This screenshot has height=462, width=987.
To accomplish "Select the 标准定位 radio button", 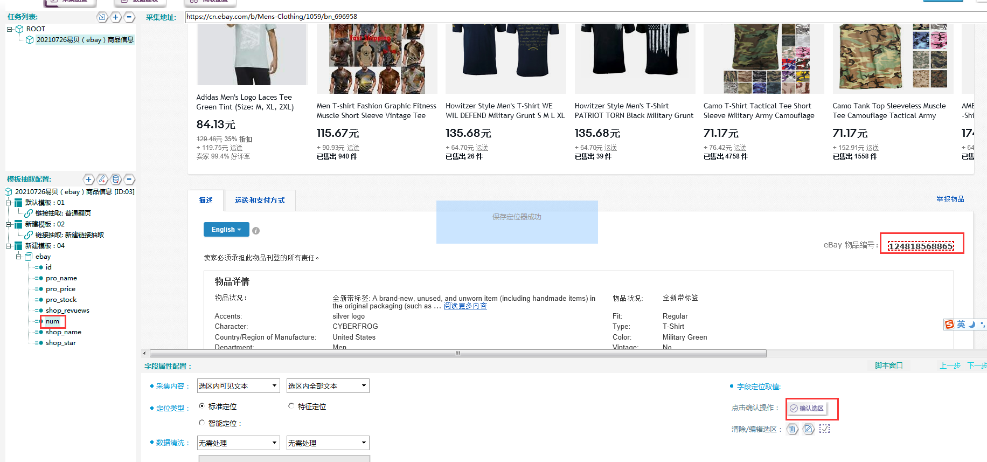I will click(x=201, y=406).
